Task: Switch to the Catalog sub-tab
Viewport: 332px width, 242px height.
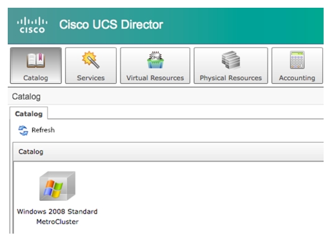Action: click(x=28, y=114)
